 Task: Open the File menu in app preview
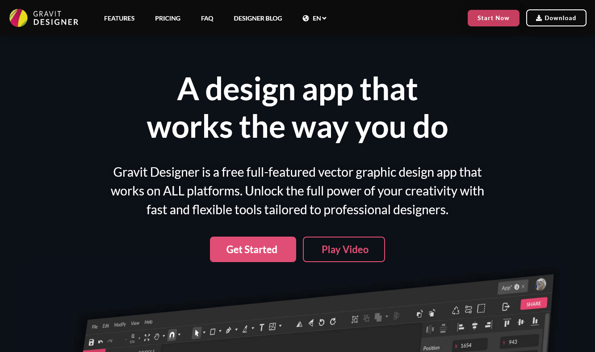point(95,327)
